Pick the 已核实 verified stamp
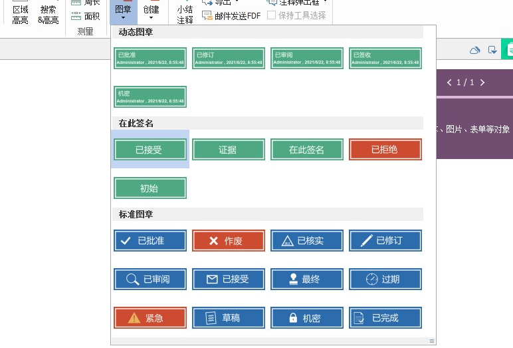The height and width of the screenshot is (348, 513). (306, 241)
